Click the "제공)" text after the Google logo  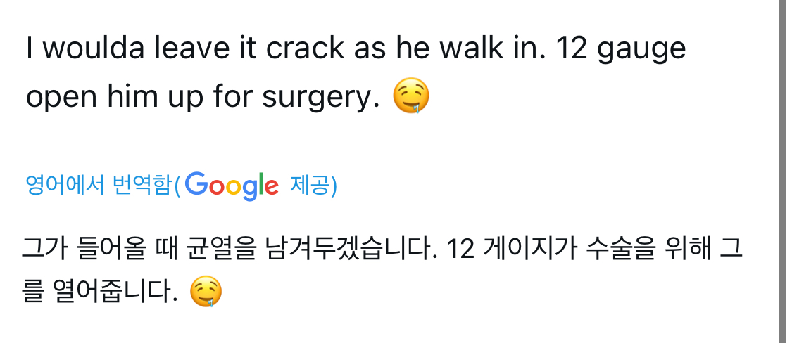pos(313,186)
